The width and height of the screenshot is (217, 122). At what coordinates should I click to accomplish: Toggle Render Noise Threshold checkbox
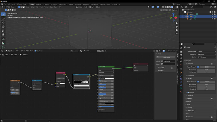coord(198,82)
